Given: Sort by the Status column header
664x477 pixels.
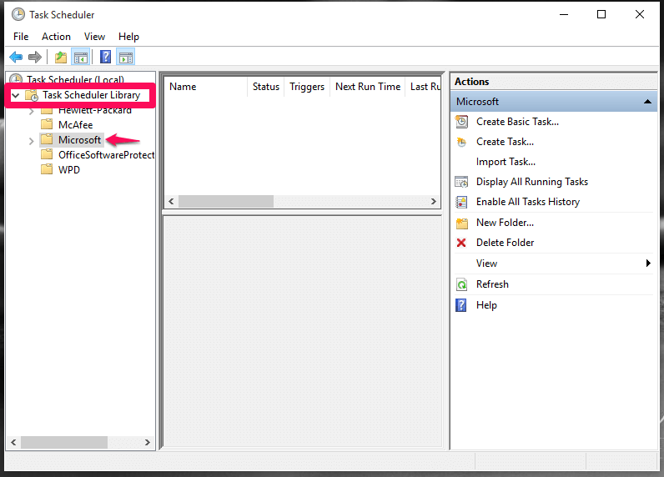Looking at the screenshot, I should (265, 87).
